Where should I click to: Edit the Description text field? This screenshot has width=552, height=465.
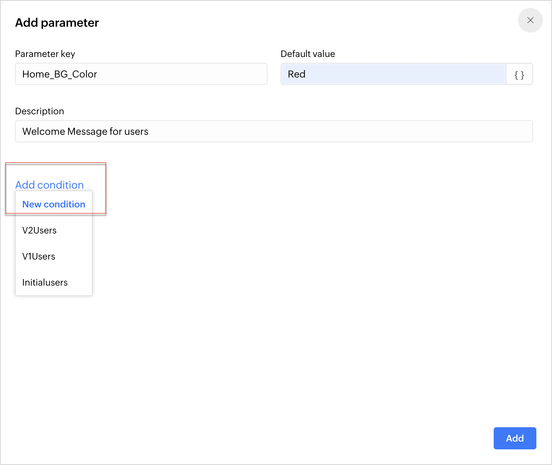coord(274,131)
